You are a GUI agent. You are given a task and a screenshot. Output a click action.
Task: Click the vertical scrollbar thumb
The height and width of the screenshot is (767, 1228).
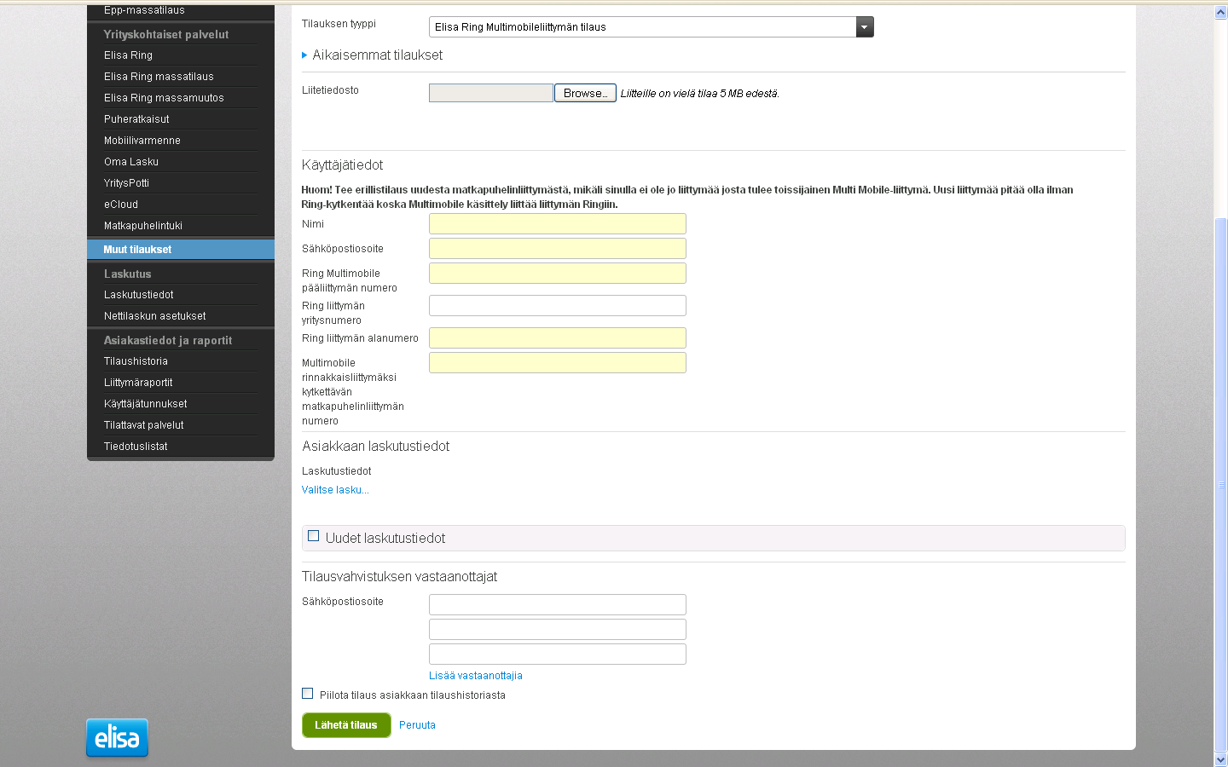click(x=1220, y=484)
